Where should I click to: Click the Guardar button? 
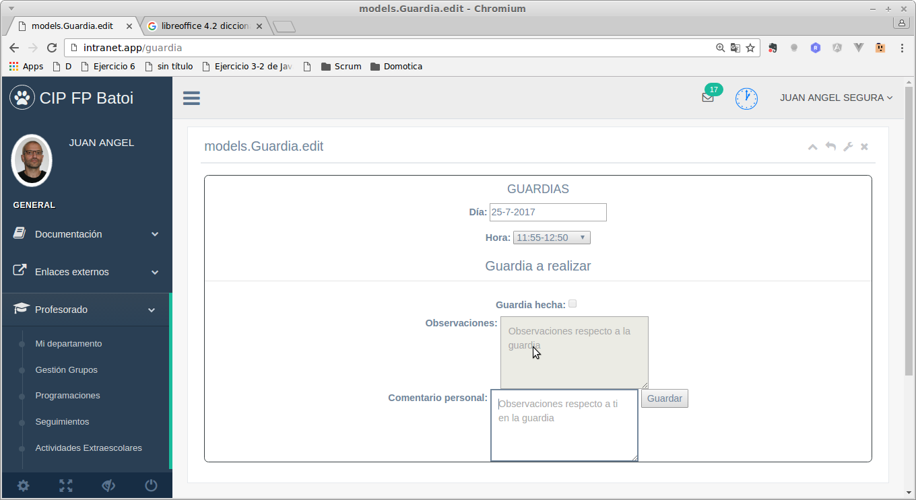click(x=665, y=398)
